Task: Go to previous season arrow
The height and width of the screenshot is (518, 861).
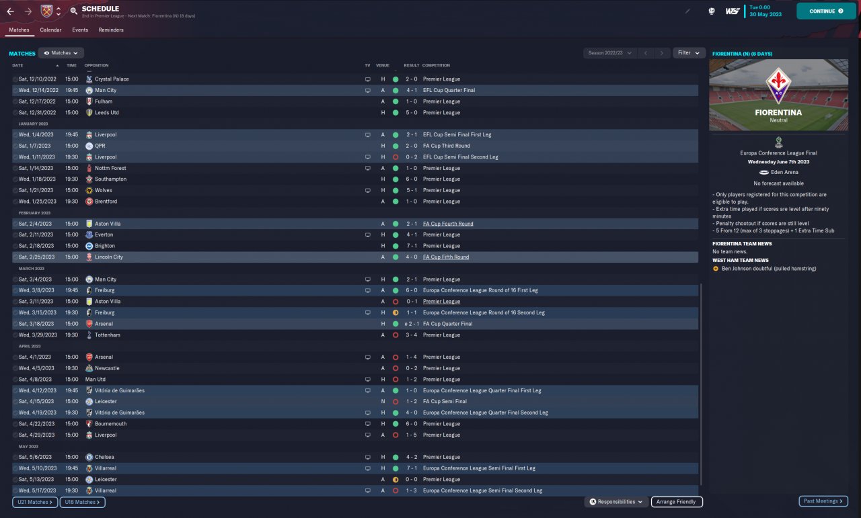Action: pos(645,52)
